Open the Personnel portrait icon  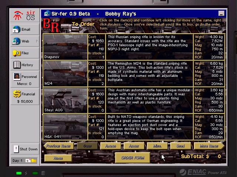tap(17, 77)
